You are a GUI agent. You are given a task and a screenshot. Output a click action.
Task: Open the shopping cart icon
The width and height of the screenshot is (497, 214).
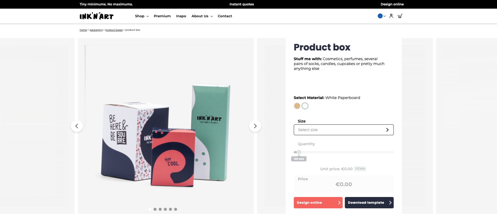click(x=400, y=16)
